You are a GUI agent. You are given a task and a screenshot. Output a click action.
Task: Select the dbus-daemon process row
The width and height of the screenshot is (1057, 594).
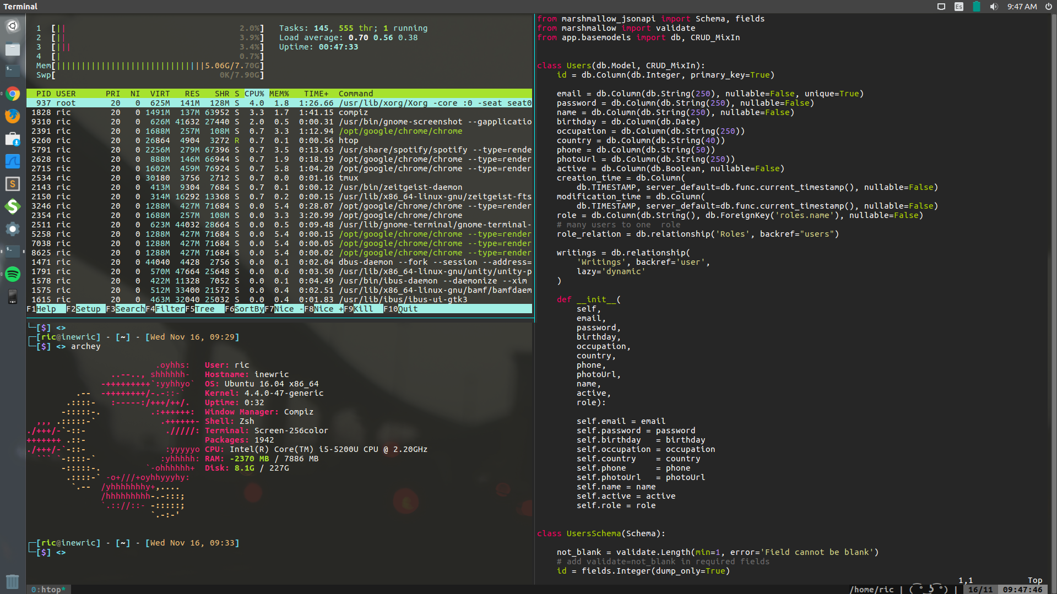pos(279,262)
